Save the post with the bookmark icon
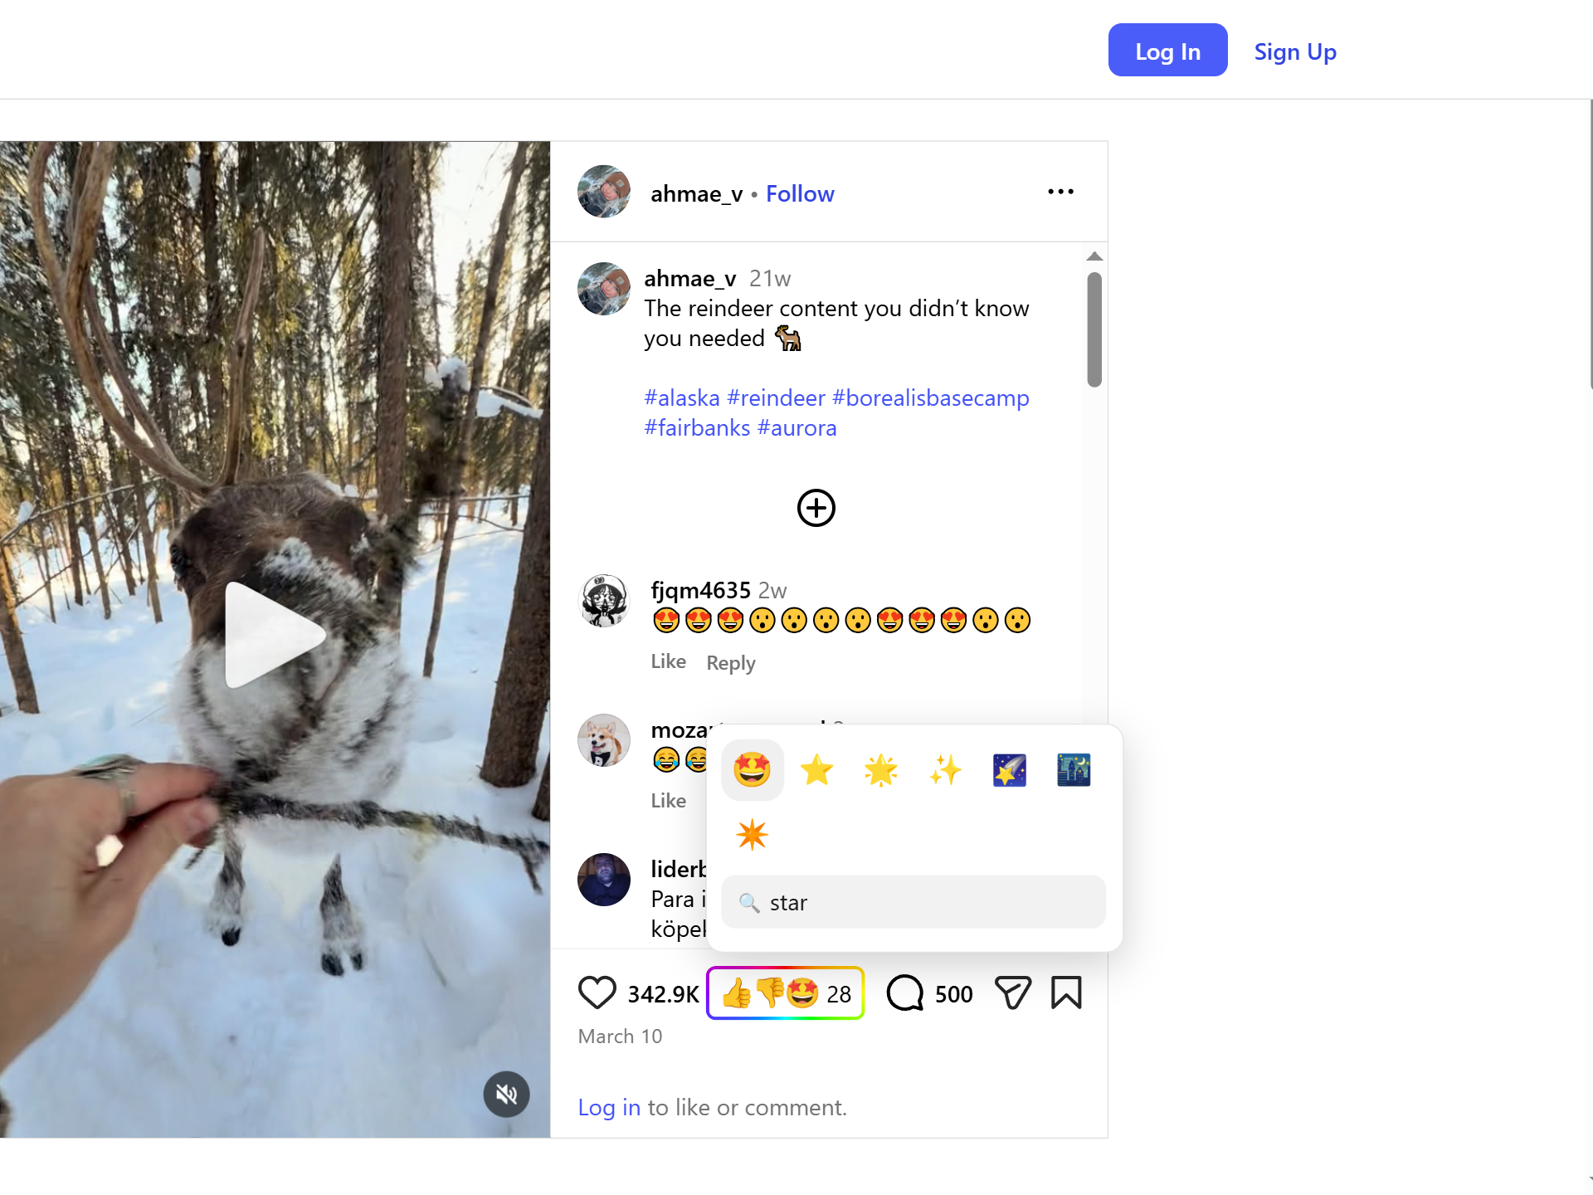Screen dimensions: 1593x1195 1066,993
